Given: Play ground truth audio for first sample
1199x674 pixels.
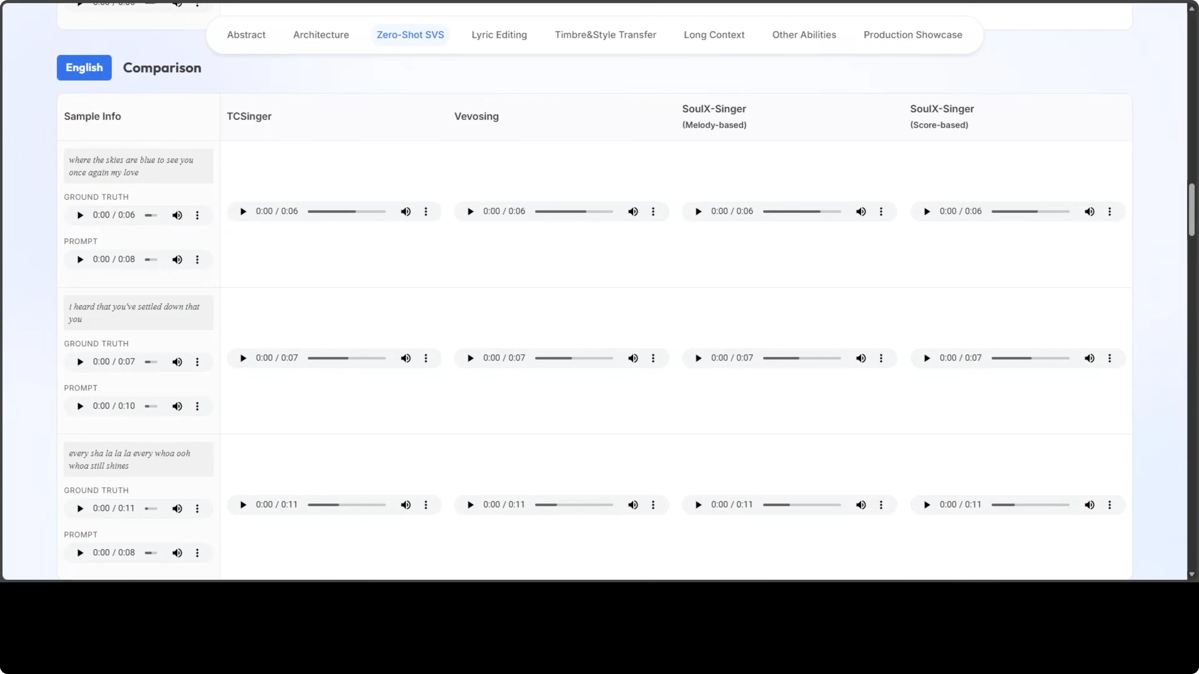Looking at the screenshot, I should tap(80, 215).
